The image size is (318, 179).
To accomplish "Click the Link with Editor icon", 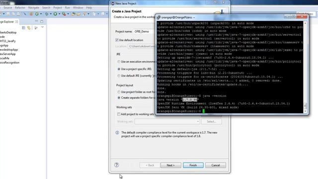I will coord(29,28).
